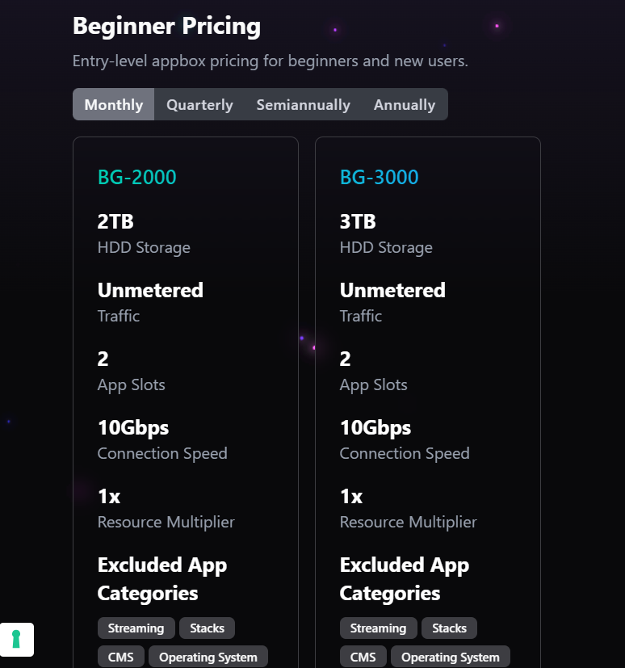
Task: Click the Stacks tag under BG-2000
Action: pos(207,628)
